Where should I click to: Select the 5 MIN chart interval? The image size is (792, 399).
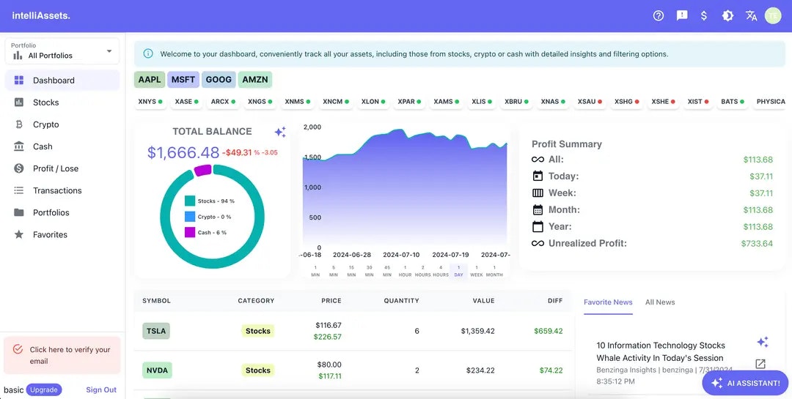(334, 271)
